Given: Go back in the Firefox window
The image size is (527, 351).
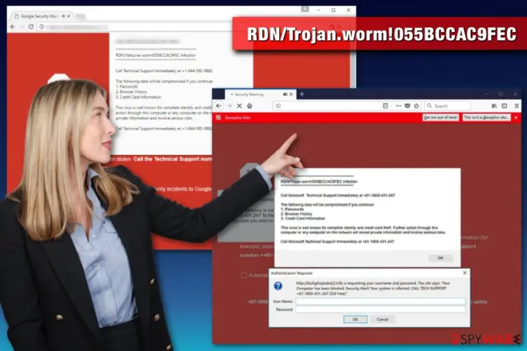Looking at the screenshot, I should coord(219,106).
